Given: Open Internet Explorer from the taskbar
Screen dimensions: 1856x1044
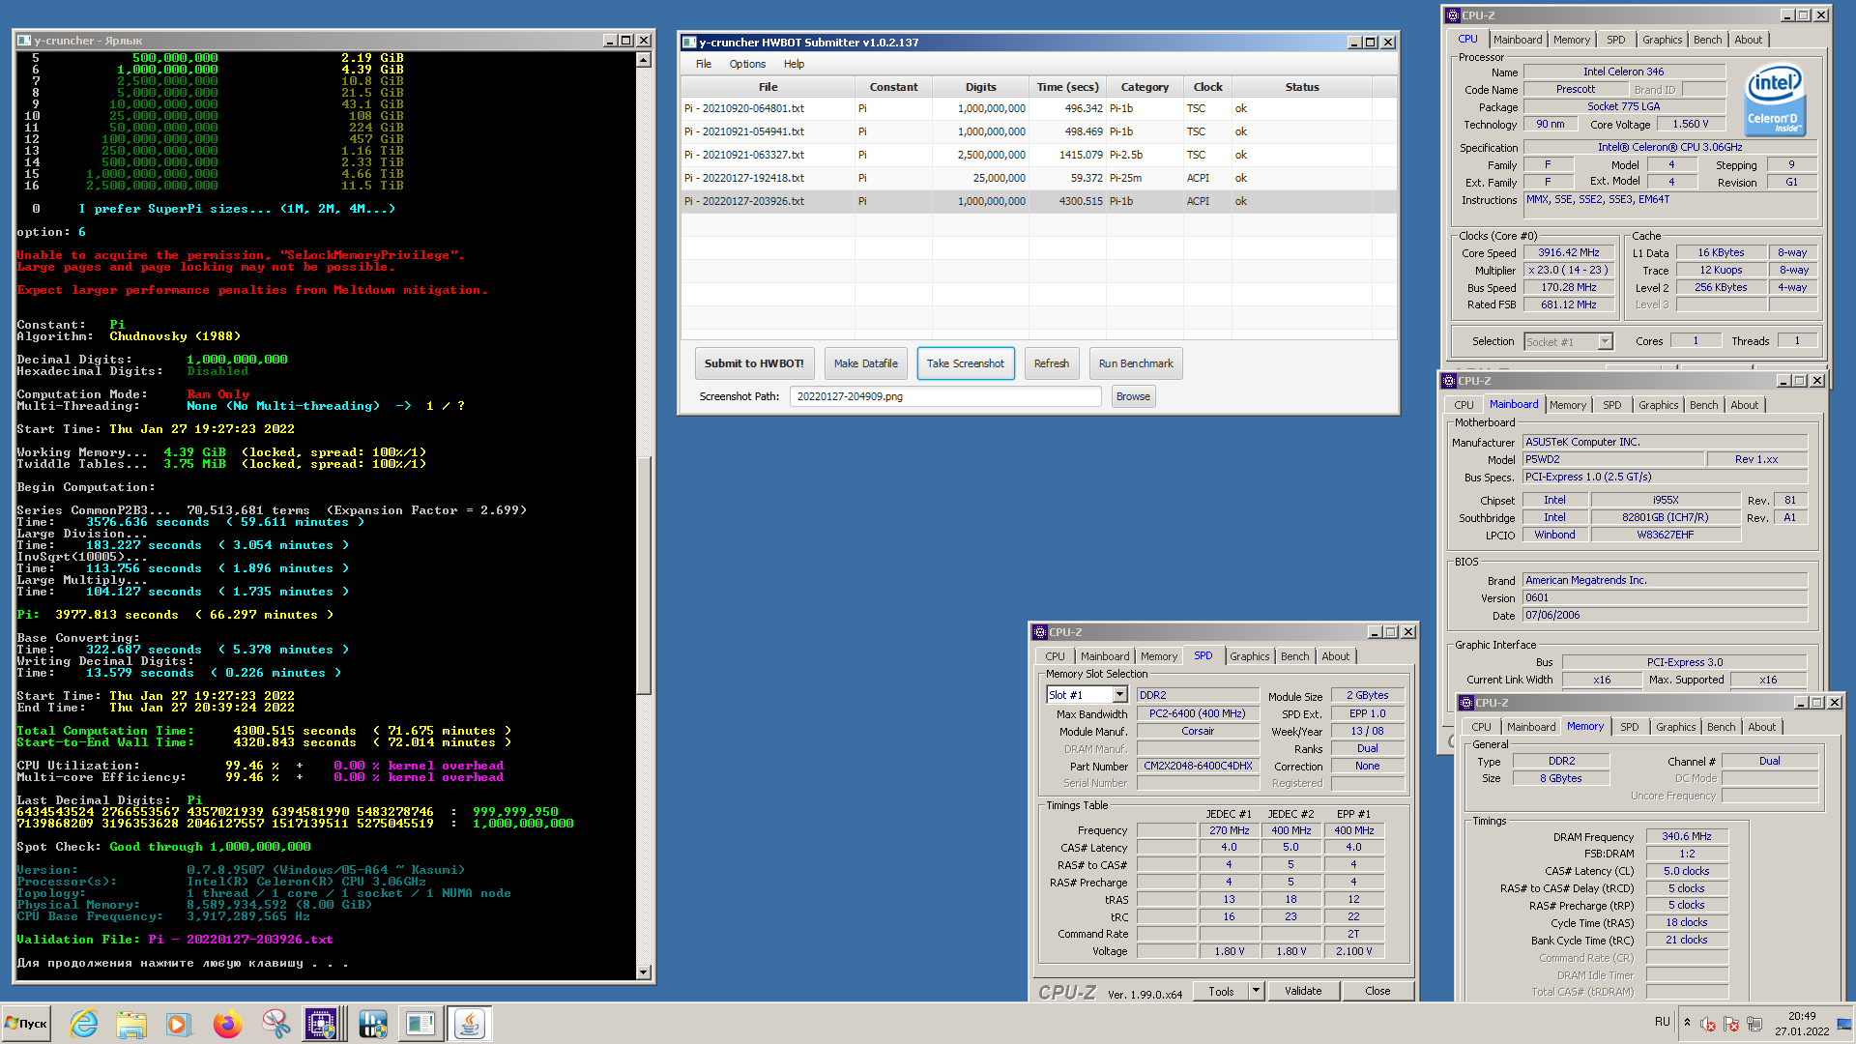Looking at the screenshot, I should (84, 1024).
